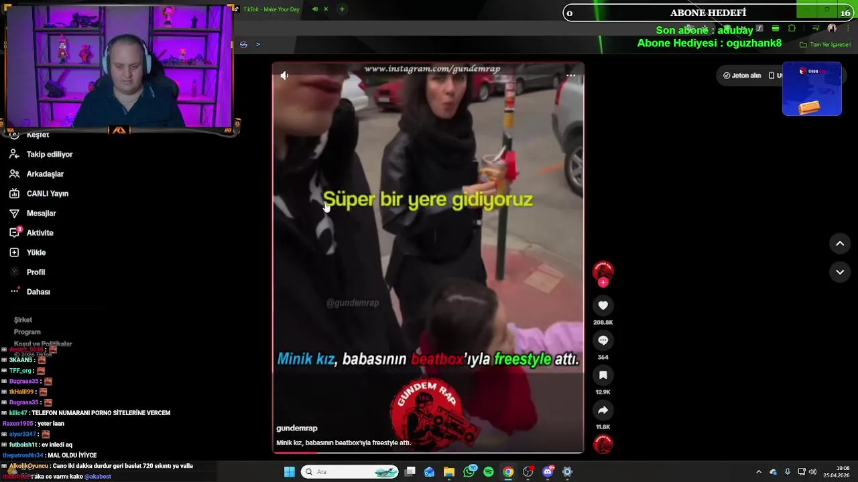Switch to Chrome in the taskbar

pos(508,472)
